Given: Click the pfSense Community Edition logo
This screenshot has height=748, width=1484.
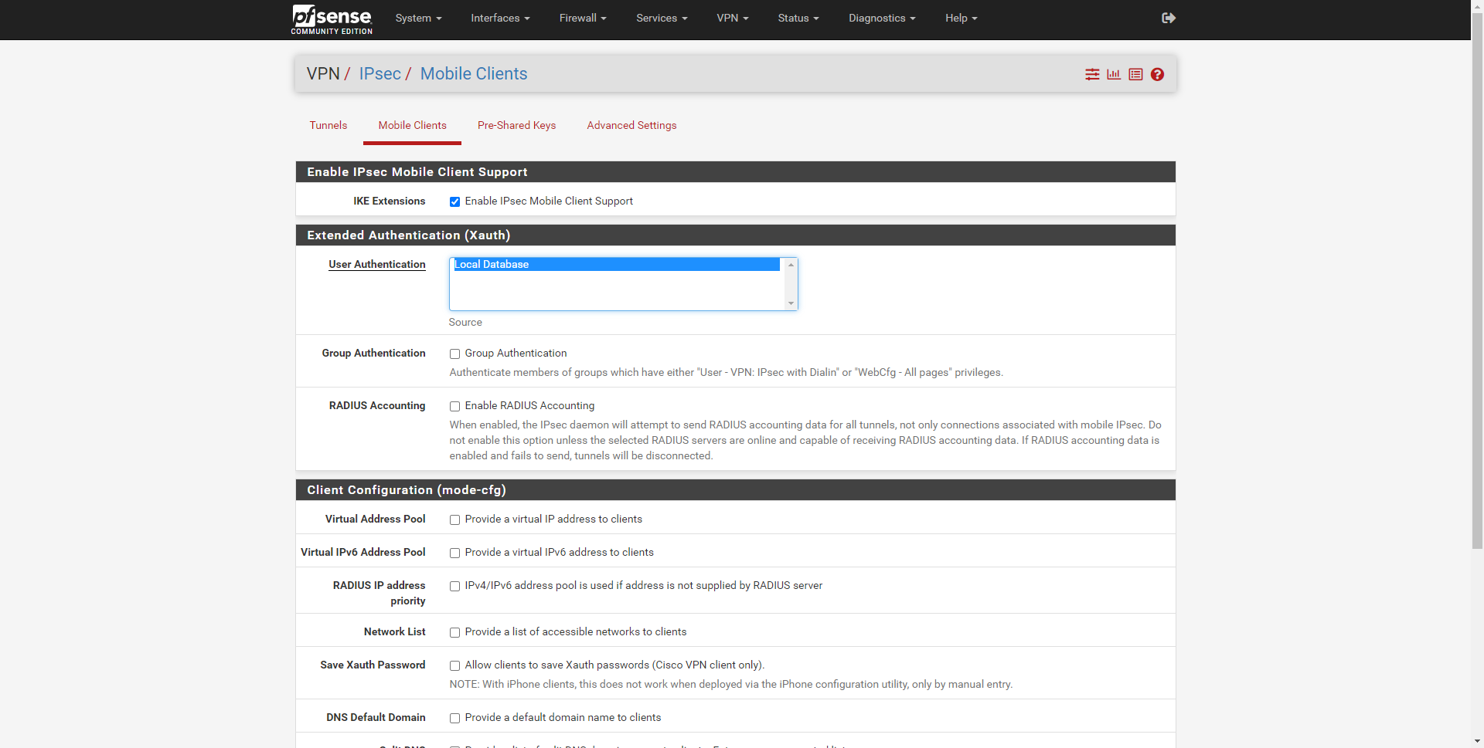Looking at the screenshot, I should 332,19.
